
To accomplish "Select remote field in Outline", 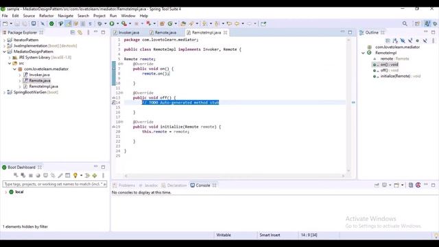I will coord(392,59).
